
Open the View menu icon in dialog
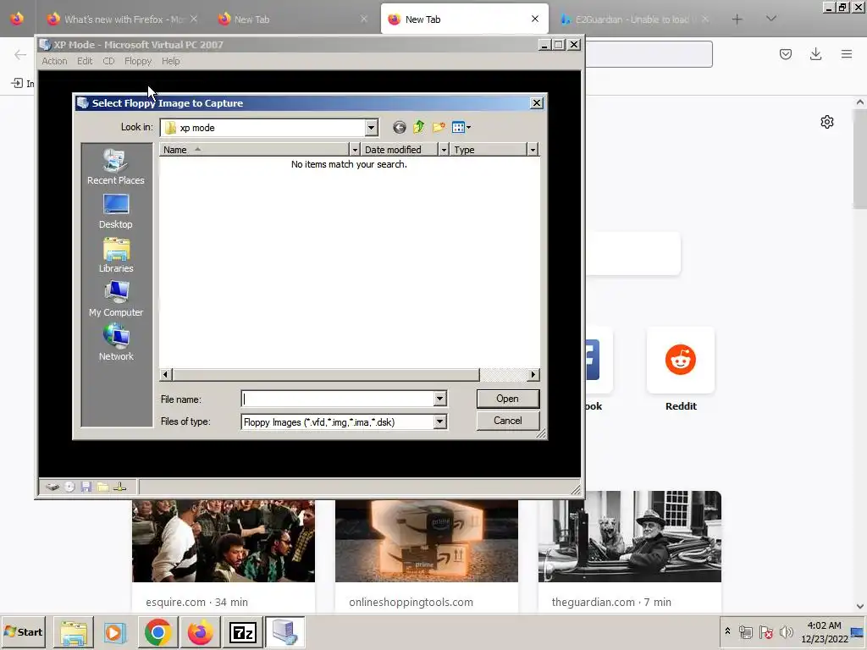pos(461,128)
